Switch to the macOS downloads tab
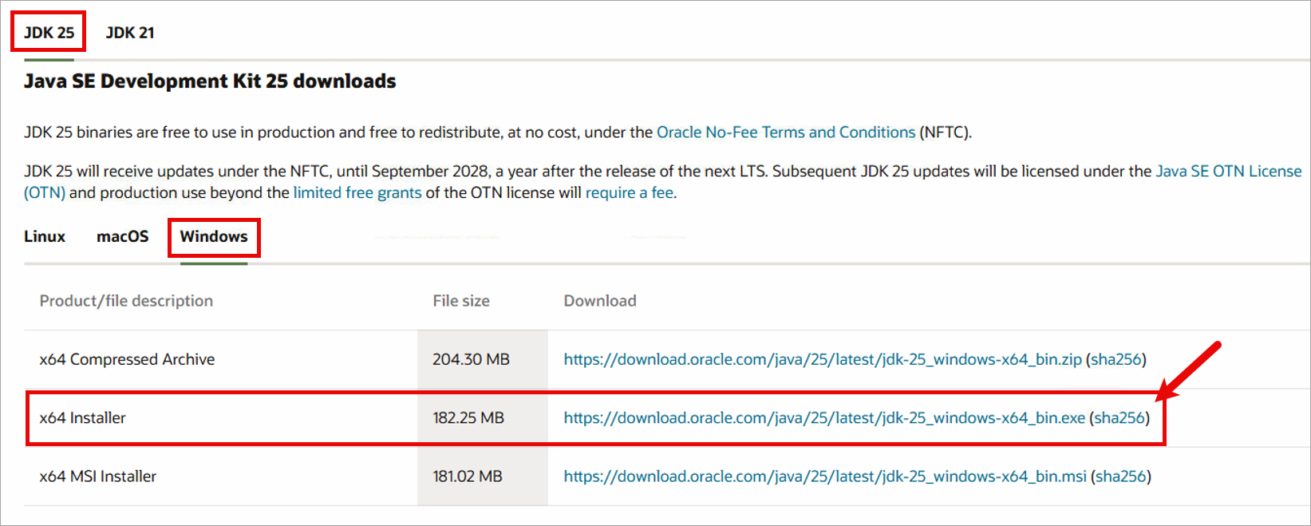1311x526 pixels. (122, 237)
